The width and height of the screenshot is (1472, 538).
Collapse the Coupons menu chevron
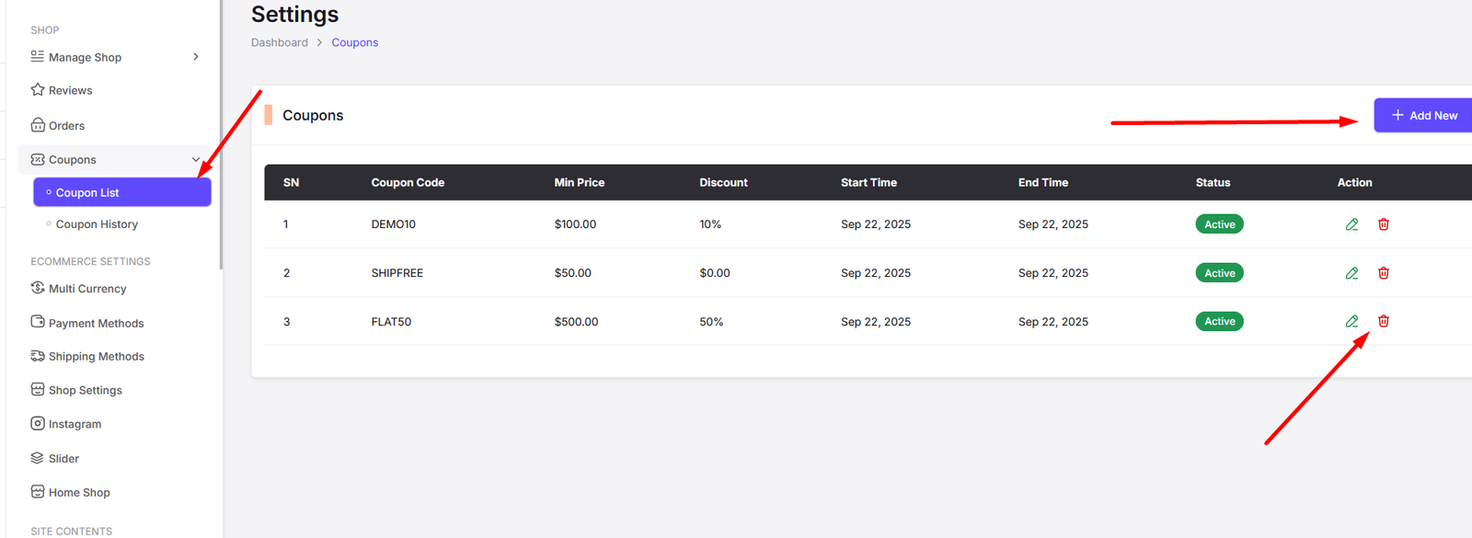click(x=196, y=160)
